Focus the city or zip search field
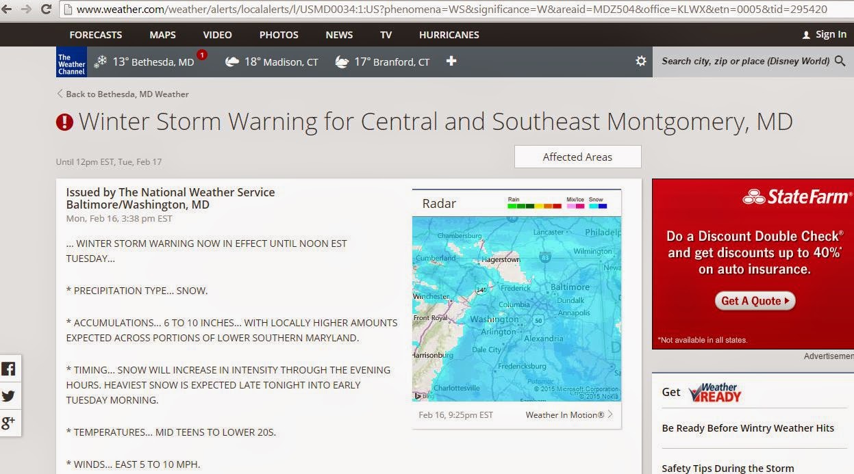Screen dimensions: 854x474 [x=745, y=62]
